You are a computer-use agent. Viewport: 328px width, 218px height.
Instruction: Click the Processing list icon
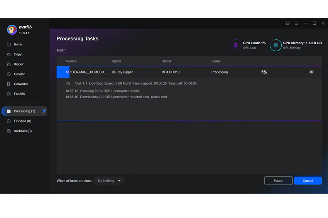click(9, 111)
